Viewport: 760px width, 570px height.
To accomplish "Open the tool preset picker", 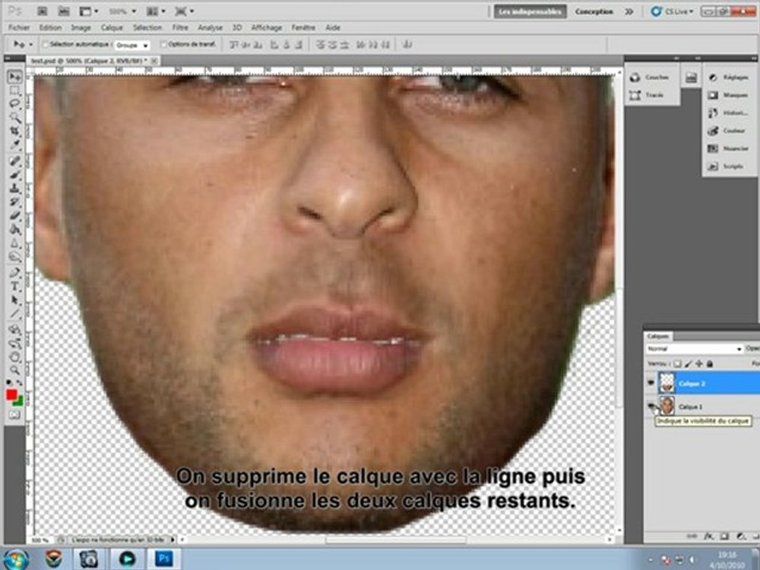I will pos(22,44).
